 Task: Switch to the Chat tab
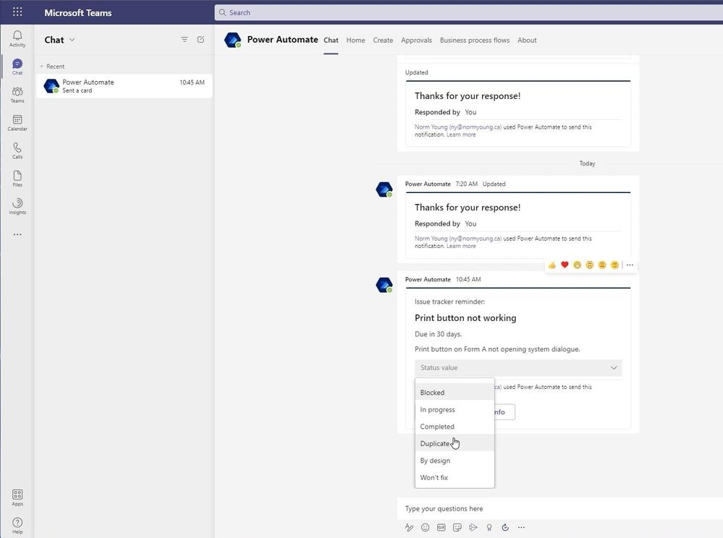click(331, 40)
